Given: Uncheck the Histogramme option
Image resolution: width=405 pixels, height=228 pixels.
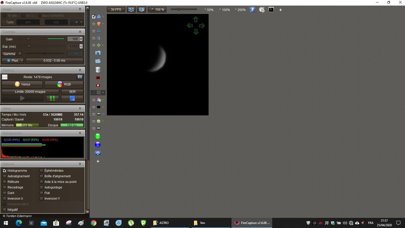Looking at the screenshot, I should [x=4, y=171].
